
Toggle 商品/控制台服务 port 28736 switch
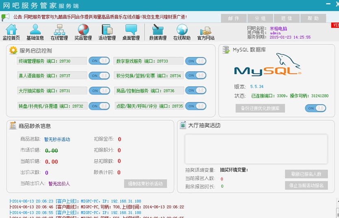(x=196, y=90)
